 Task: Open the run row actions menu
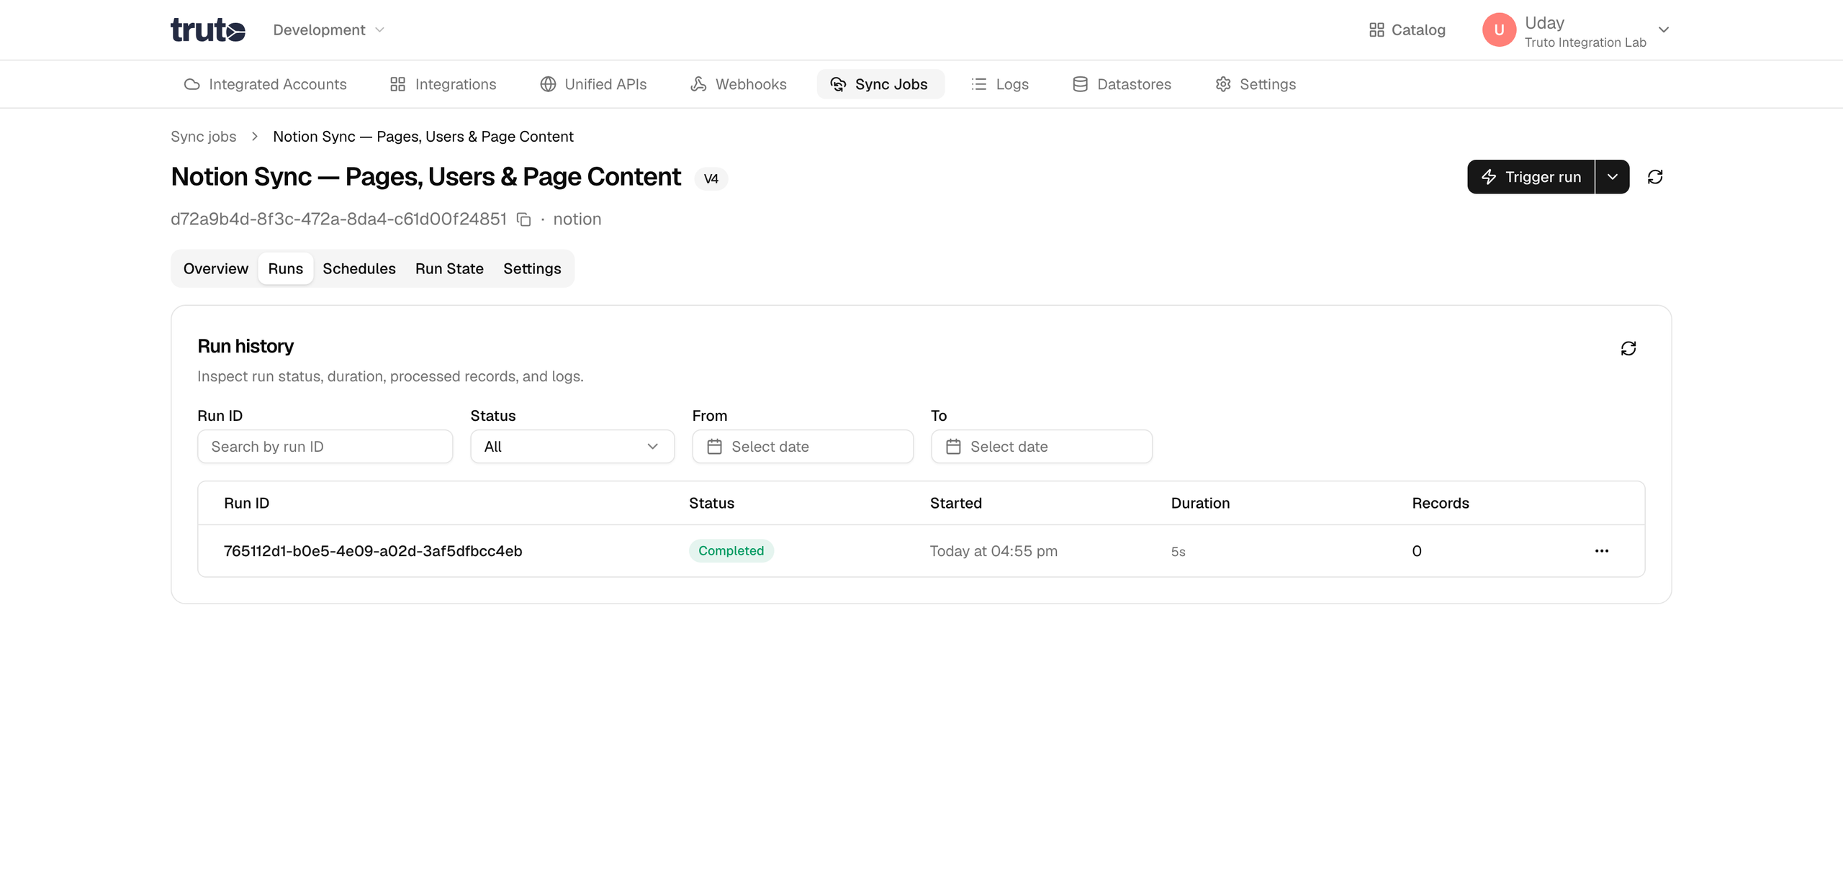1602,551
